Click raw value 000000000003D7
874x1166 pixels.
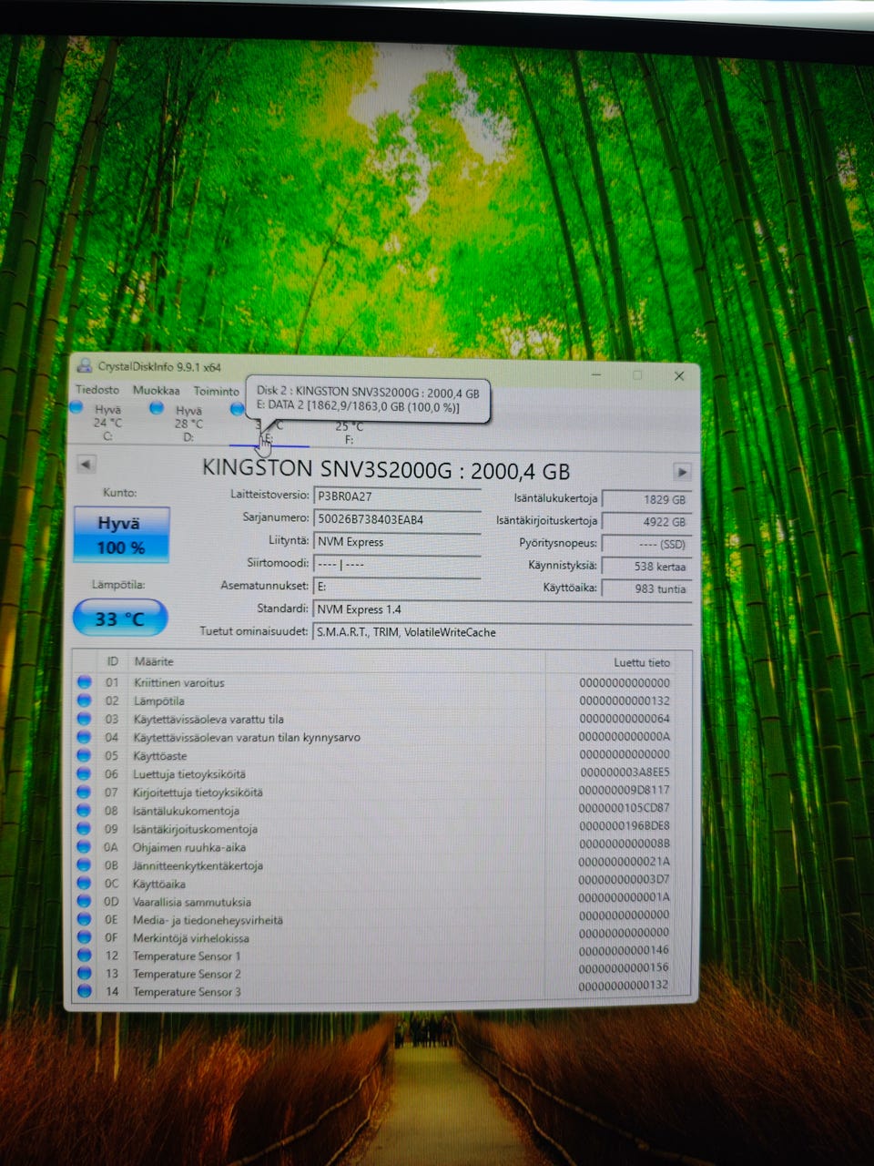coord(625,879)
